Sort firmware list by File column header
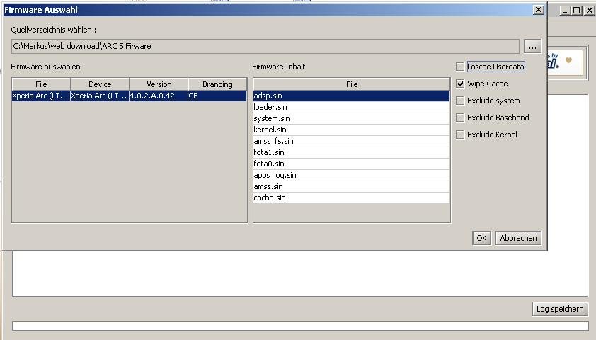This screenshot has width=596, height=340. tap(41, 84)
